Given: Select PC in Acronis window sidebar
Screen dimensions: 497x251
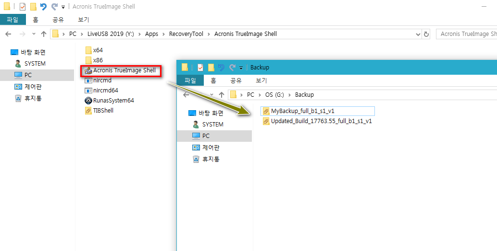Looking at the screenshot, I should 37,75.
